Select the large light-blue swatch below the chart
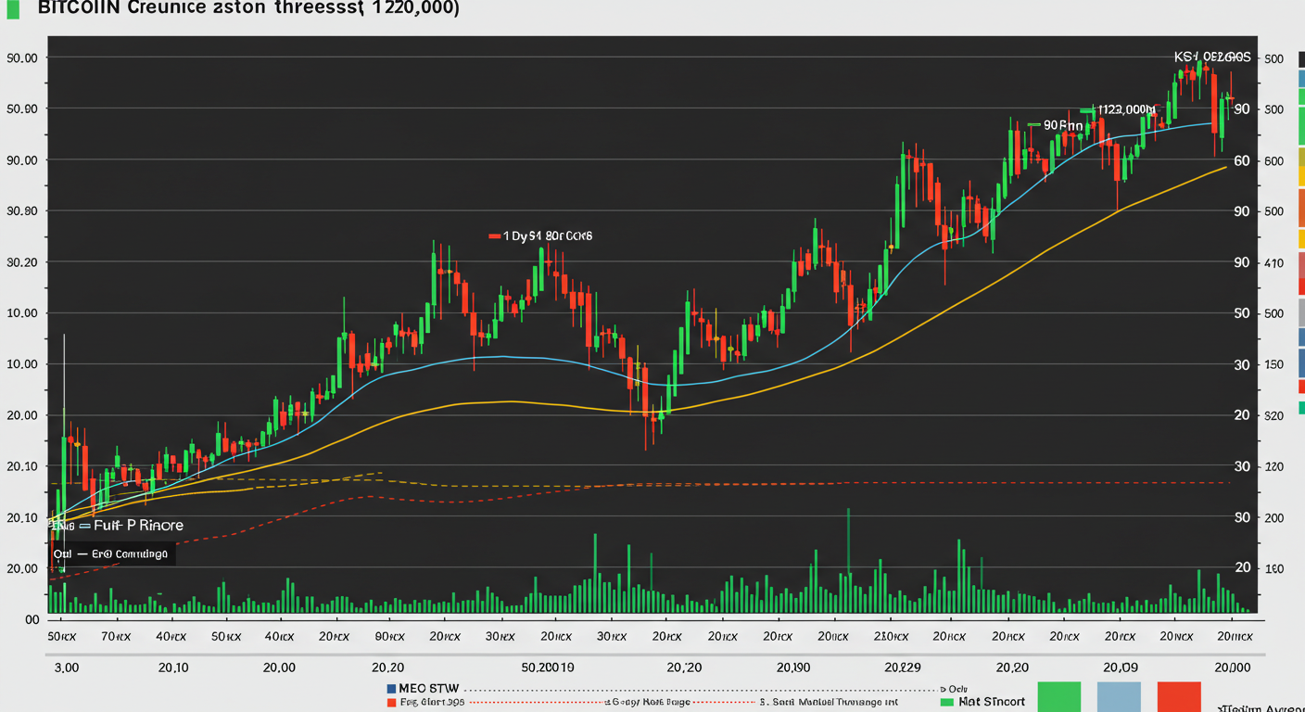Viewport: 1305px width, 712px height. click(x=1119, y=696)
